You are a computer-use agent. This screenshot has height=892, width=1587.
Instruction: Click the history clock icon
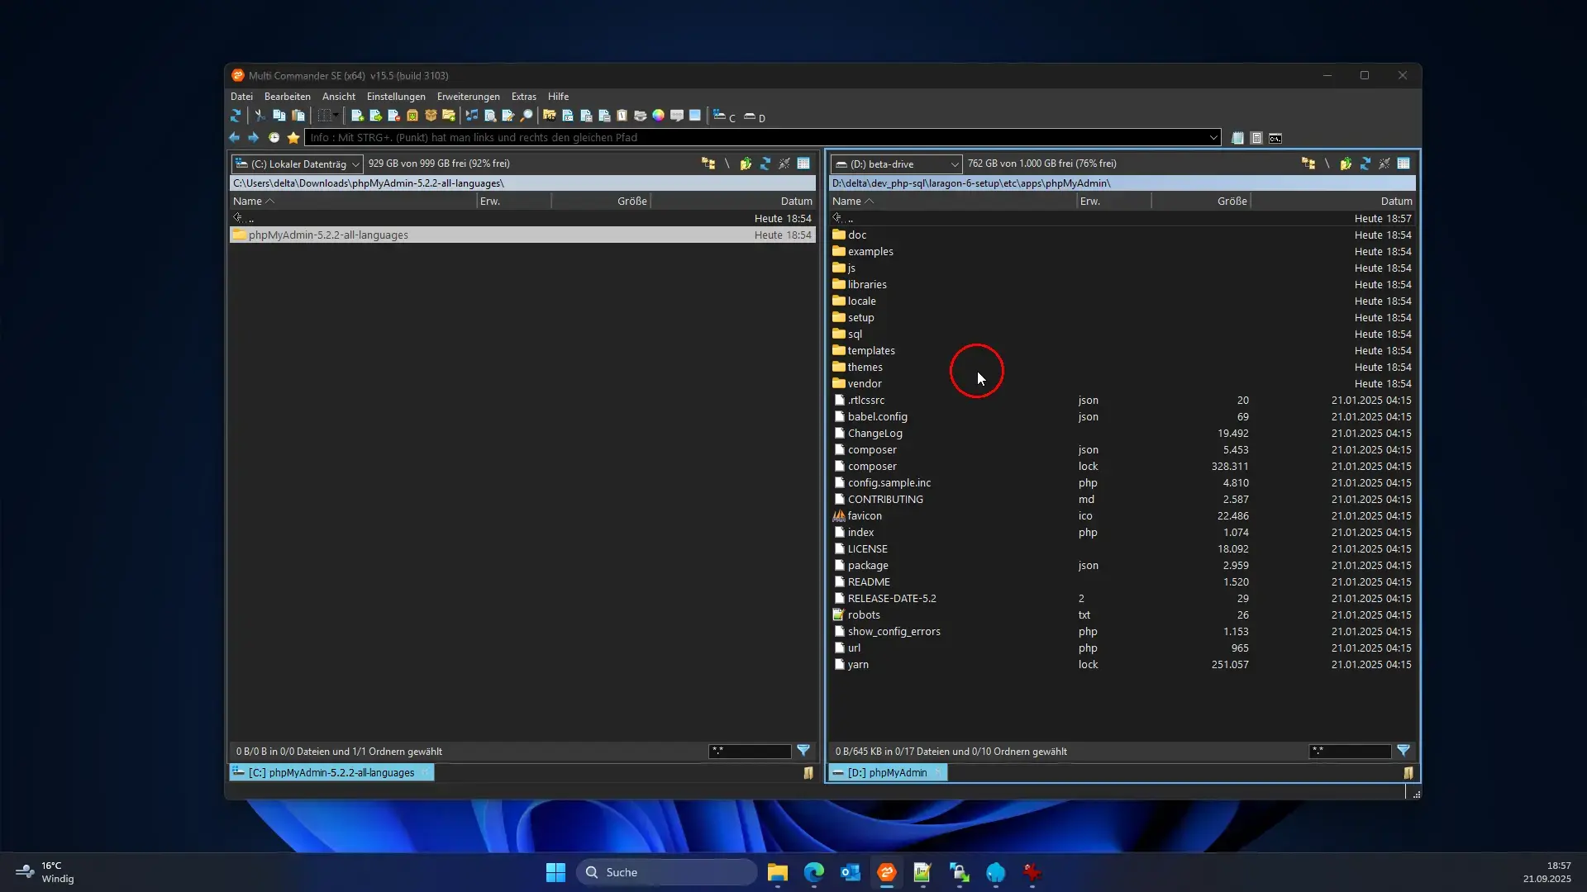click(x=274, y=138)
